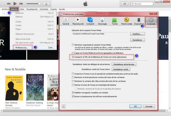The height and width of the screenshot is (116, 171).
Task: Click the play button
Action: 15,4
